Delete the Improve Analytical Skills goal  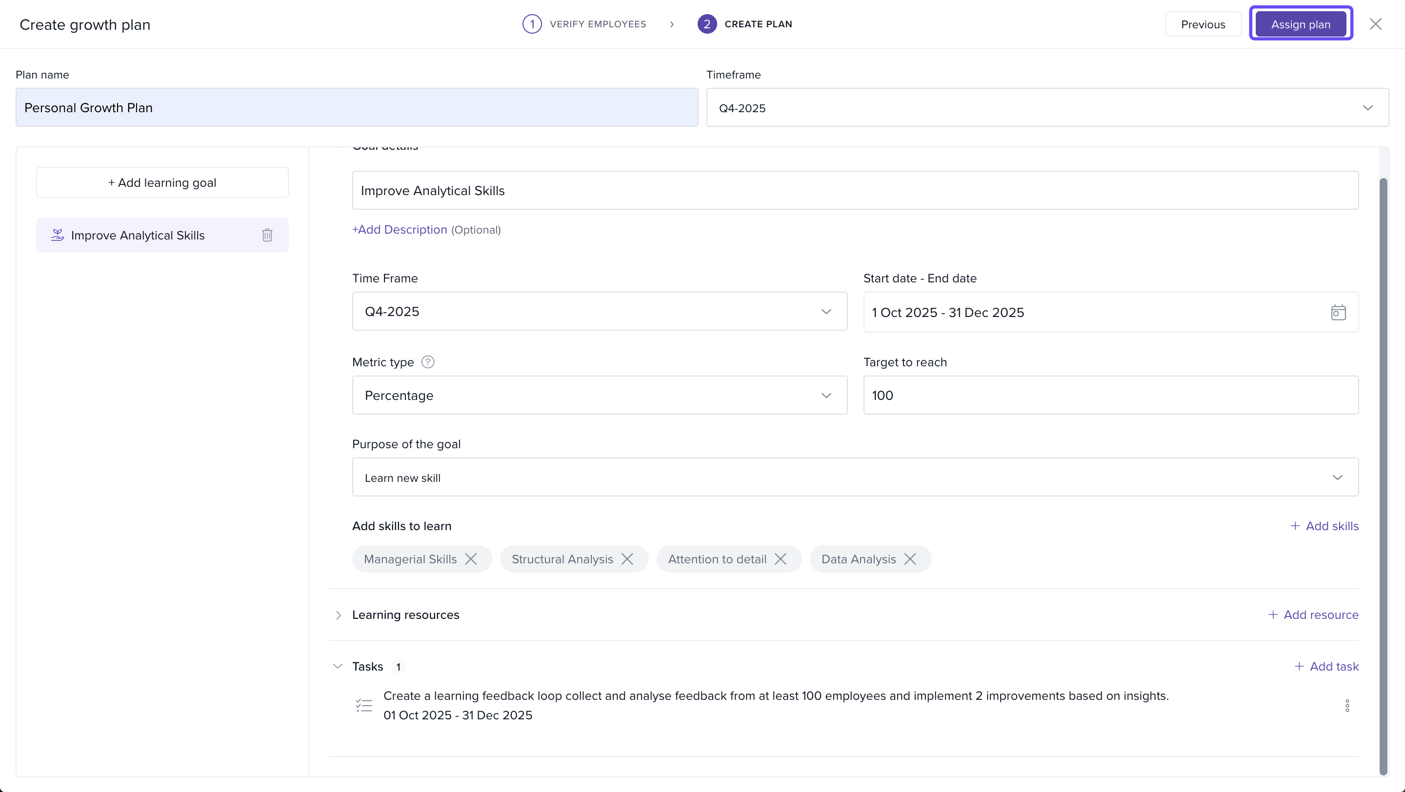(x=267, y=235)
